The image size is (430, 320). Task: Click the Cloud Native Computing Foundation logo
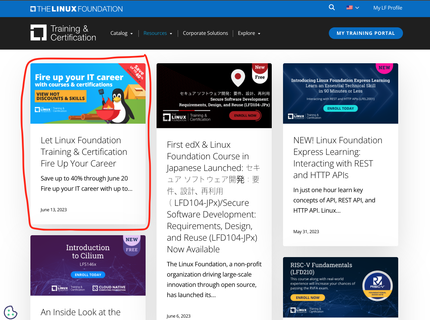pos(109,288)
